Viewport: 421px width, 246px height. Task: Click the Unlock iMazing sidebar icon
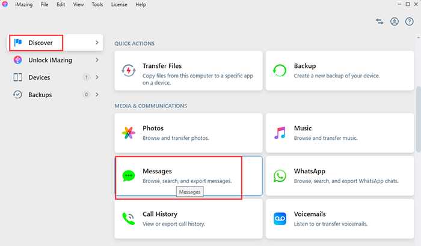[17, 60]
